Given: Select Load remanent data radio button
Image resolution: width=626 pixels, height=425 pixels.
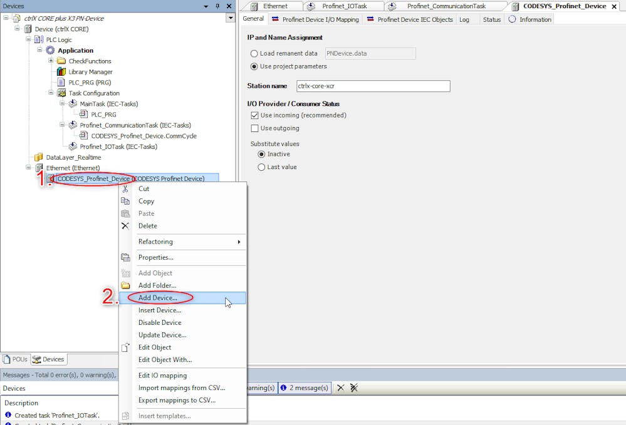Looking at the screenshot, I should coord(254,53).
